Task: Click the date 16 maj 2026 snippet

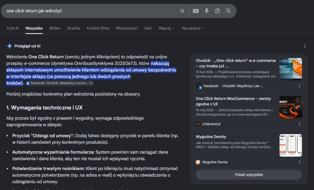Action: pos(205,110)
